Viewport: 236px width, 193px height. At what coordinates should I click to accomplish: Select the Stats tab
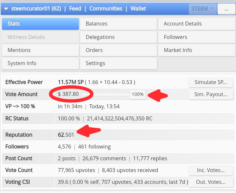click(x=40, y=24)
